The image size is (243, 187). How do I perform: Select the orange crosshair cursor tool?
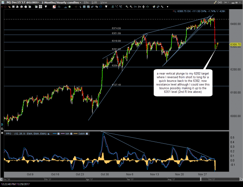point(76,7)
